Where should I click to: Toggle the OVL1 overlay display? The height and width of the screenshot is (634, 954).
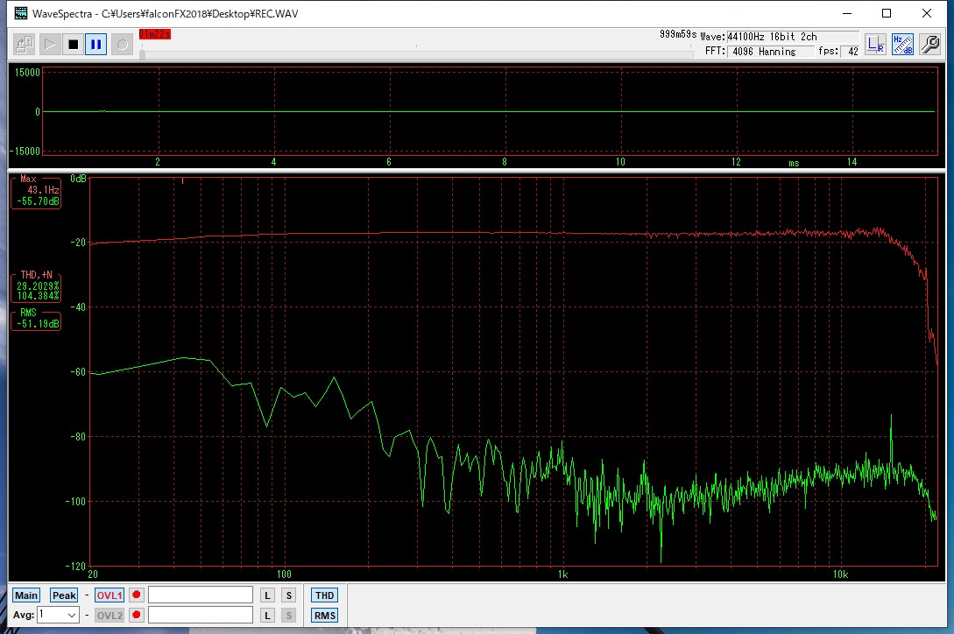point(110,595)
